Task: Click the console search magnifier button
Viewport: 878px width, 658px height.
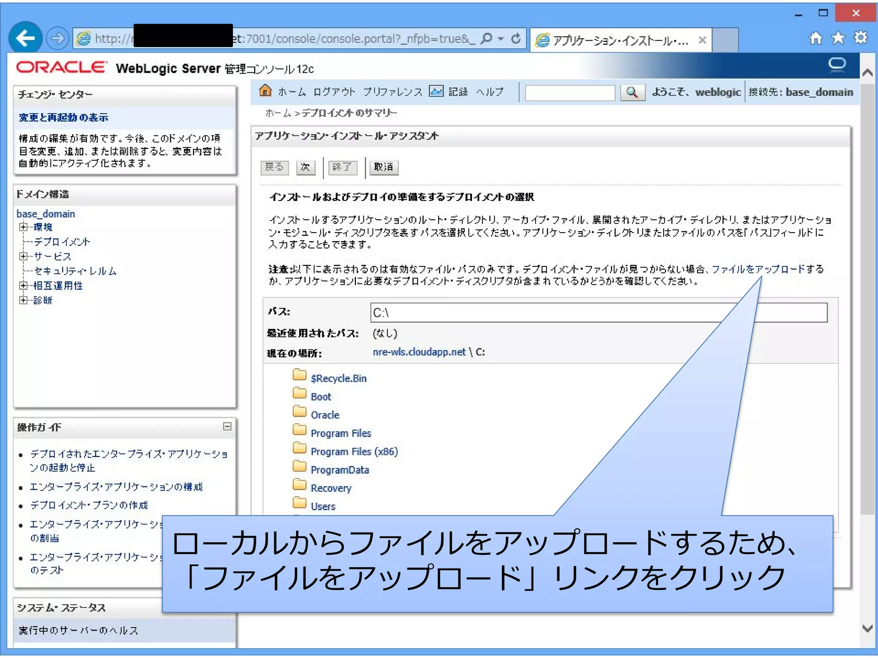Action: point(632,93)
